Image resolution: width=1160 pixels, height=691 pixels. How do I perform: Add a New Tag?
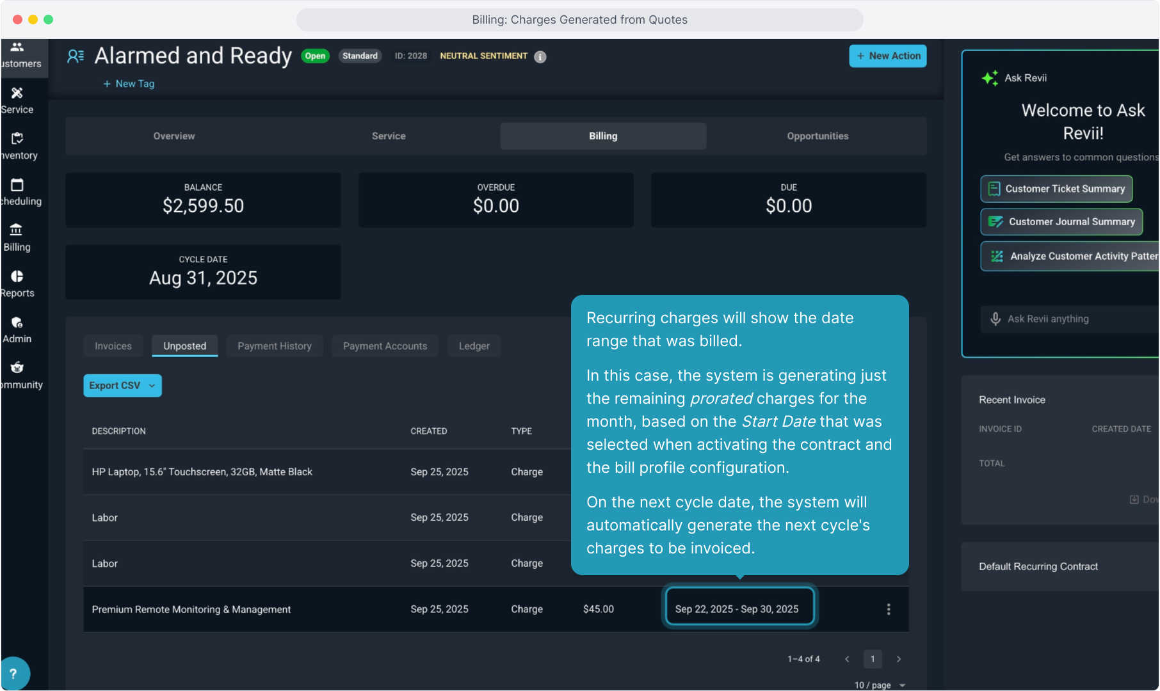(x=129, y=84)
